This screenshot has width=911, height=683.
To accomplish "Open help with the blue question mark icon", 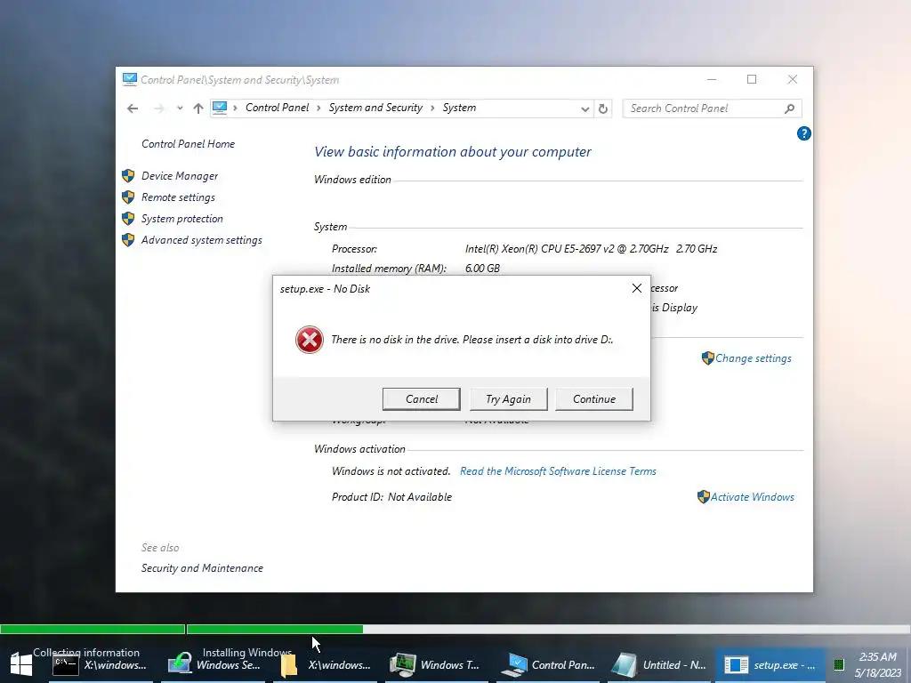I will (x=803, y=133).
